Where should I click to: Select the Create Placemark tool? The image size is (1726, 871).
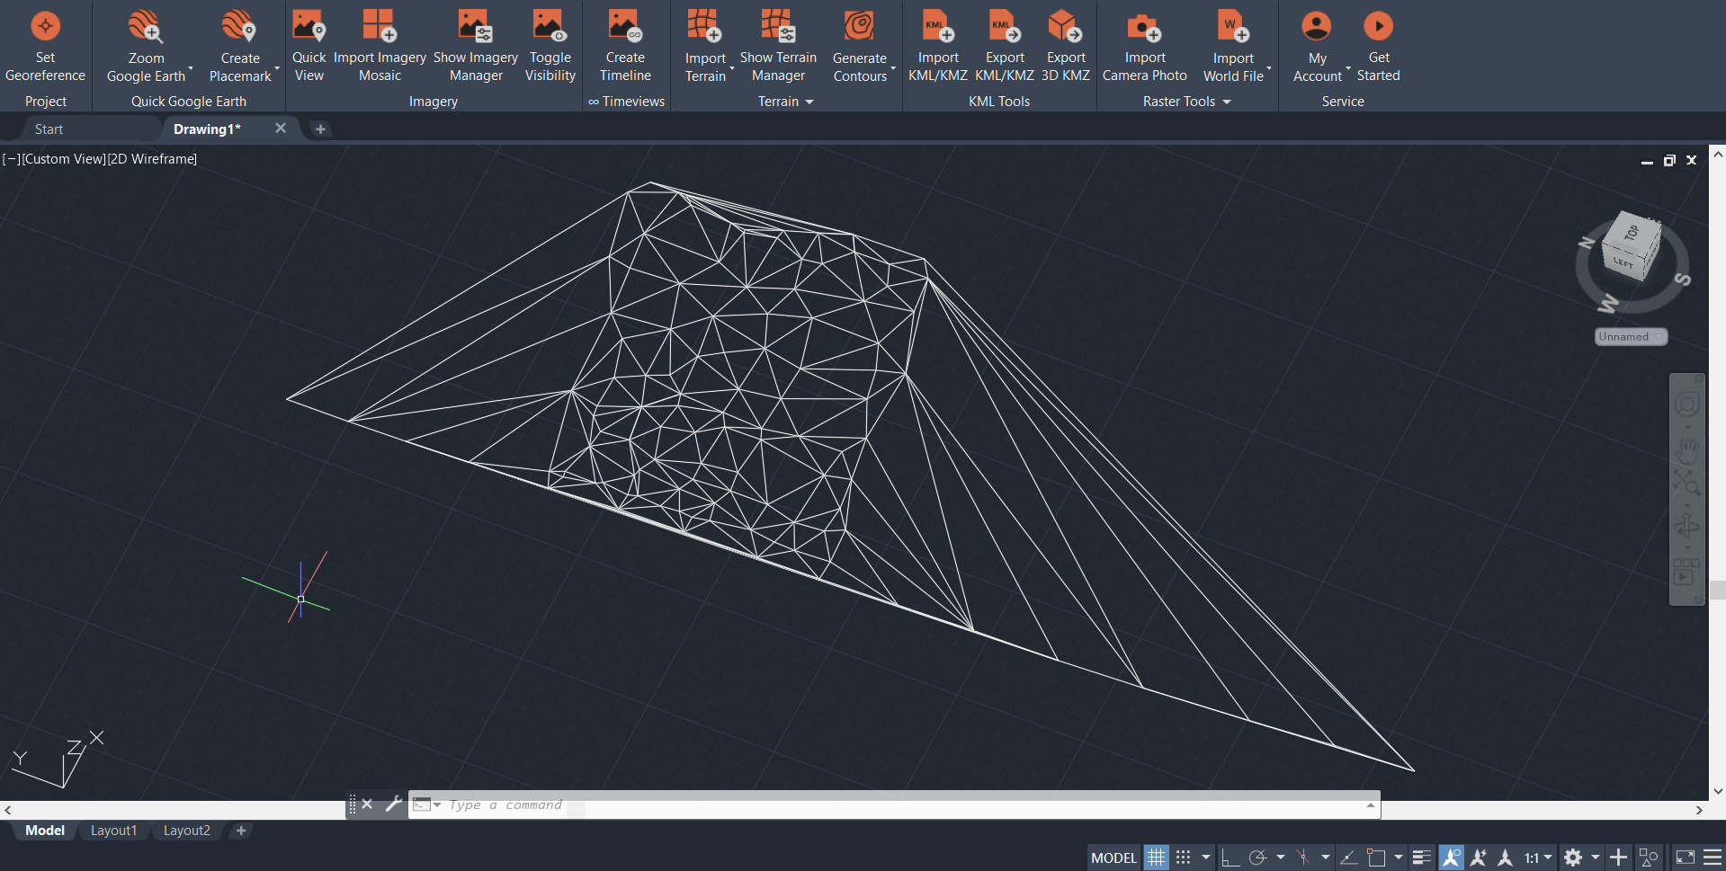click(x=239, y=27)
